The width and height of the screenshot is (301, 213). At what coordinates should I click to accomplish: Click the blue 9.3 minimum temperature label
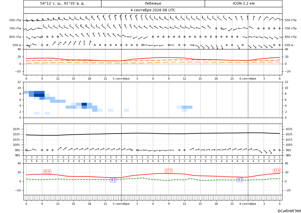tap(240, 180)
